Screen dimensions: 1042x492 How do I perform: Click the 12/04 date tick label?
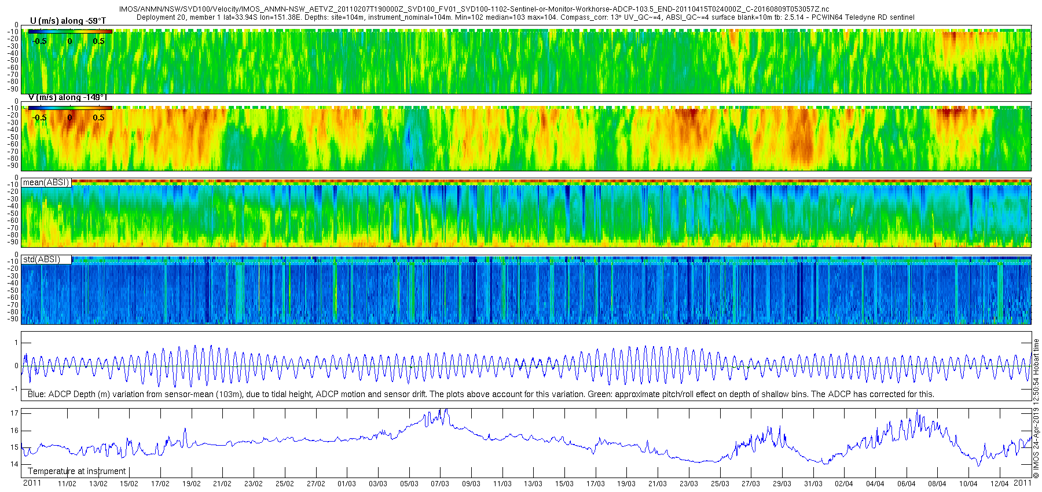click(x=999, y=484)
